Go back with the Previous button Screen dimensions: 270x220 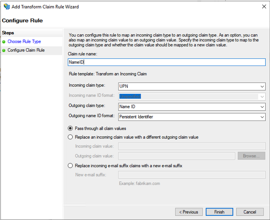[x=188, y=212]
